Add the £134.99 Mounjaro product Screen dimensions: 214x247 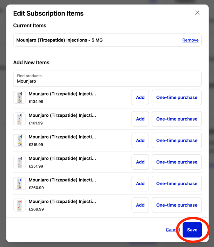coord(140,97)
